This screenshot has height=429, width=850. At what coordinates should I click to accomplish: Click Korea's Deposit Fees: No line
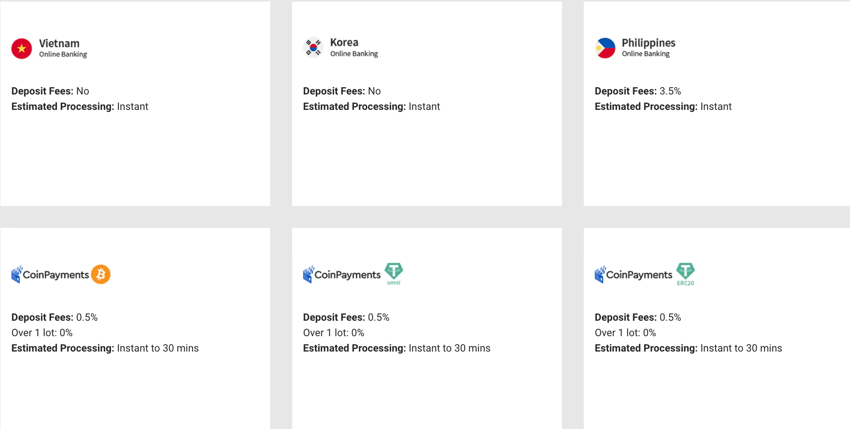(342, 91)
